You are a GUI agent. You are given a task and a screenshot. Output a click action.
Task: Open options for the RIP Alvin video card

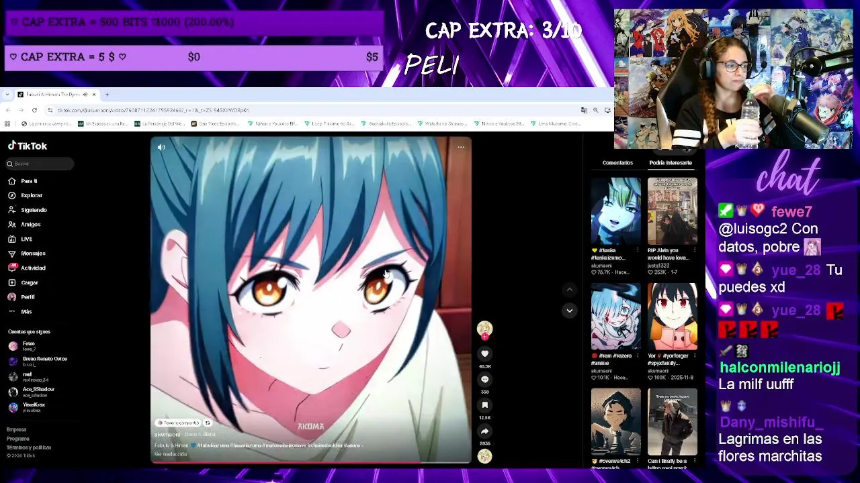[x=694, y=251]
